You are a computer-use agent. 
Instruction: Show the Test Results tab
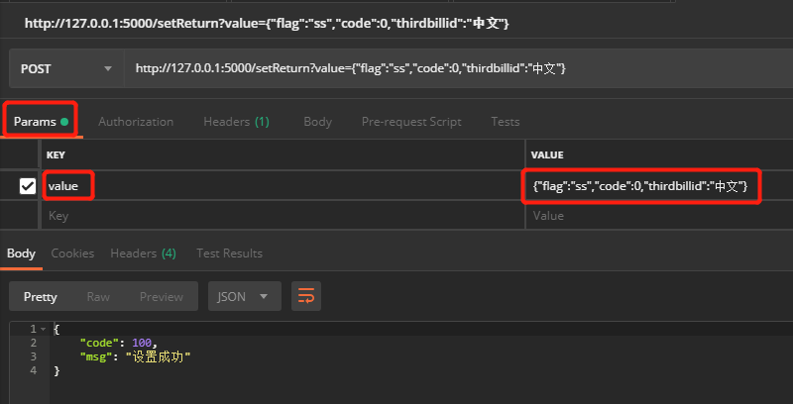229,253
